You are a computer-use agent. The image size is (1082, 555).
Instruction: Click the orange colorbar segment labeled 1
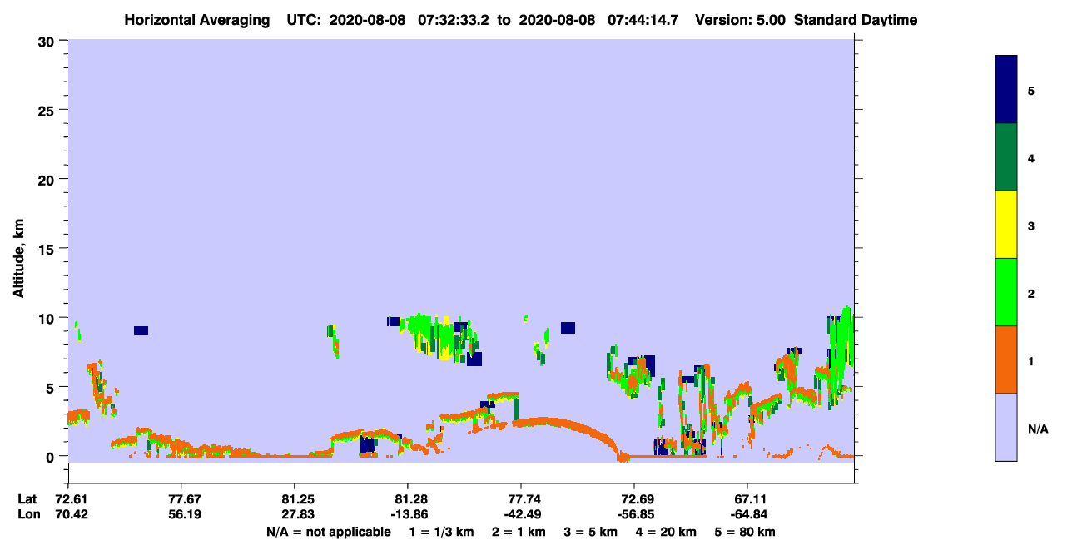1006,359
